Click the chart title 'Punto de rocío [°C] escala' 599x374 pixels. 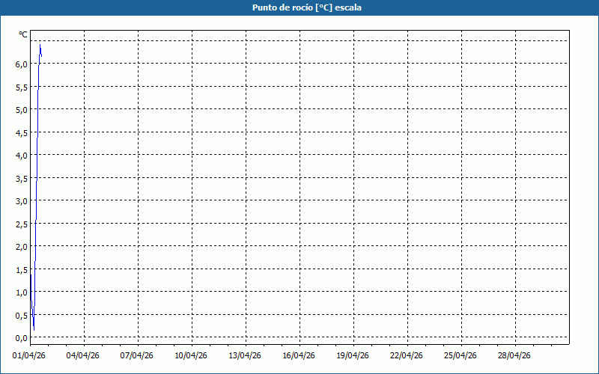pyautogui.click(x=307, y=7)
